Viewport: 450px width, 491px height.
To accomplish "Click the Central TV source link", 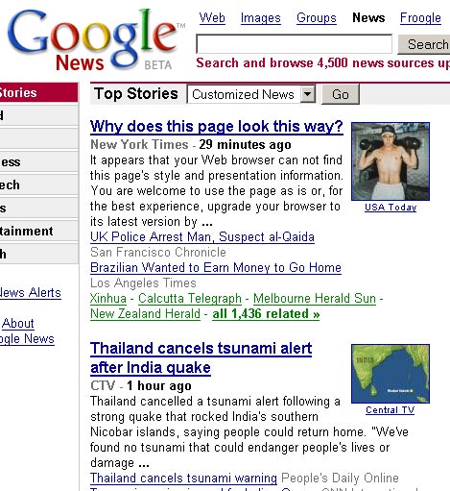I will point(390,410).
